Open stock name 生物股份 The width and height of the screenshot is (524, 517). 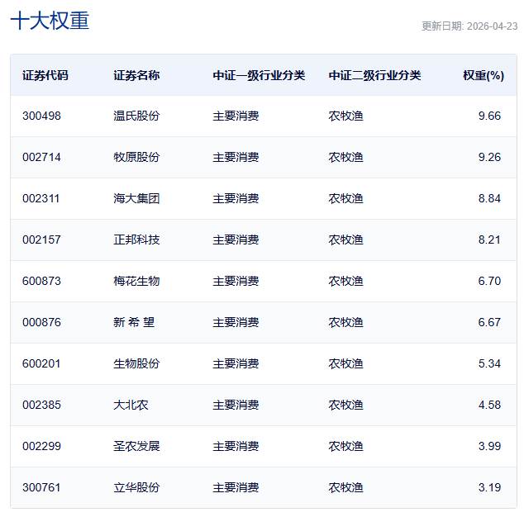(x=136, y=363)
